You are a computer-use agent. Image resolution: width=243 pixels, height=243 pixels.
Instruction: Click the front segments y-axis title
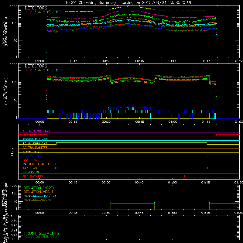tap(5, 32)
